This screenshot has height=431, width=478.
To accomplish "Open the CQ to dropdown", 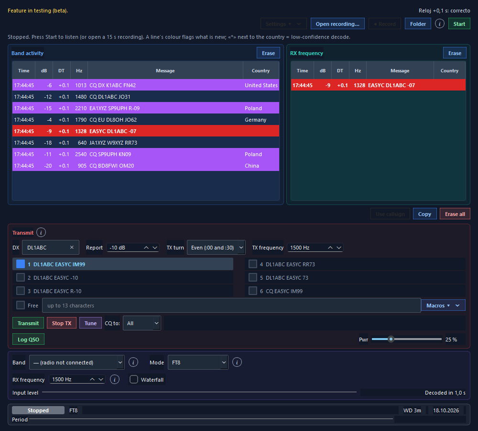I will (142, 323).
